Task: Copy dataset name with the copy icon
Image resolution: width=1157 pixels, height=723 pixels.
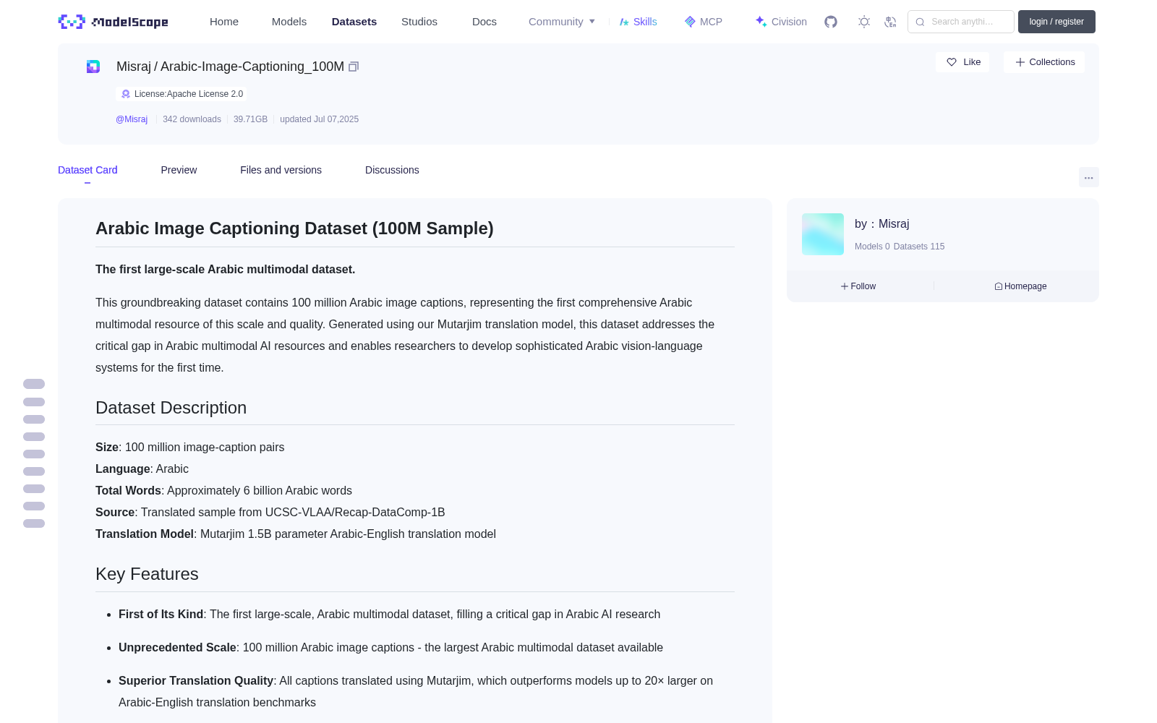Action: (x=354, y=67)
